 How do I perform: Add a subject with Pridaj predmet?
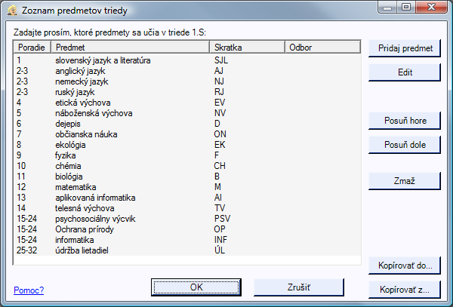point(405,48)
